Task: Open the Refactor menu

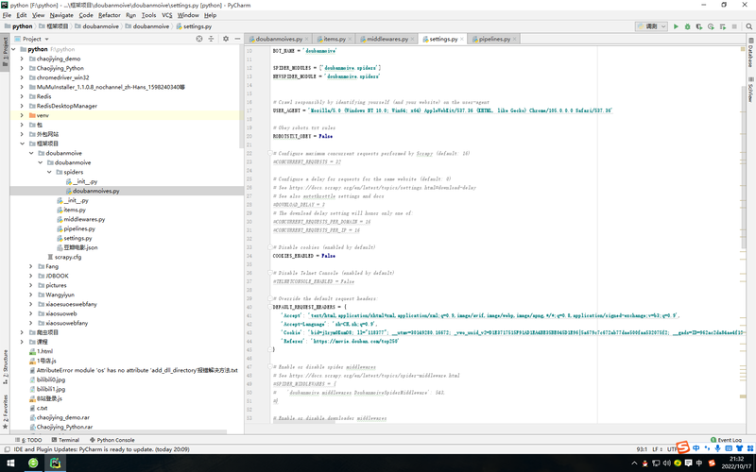Action: tap(110, 15)
